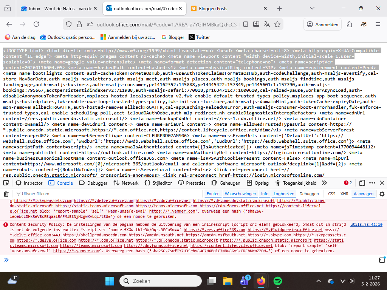This screenshot has height=290, width=387.
Task: Enable XHR filter
Action: [x=344, y=194]
